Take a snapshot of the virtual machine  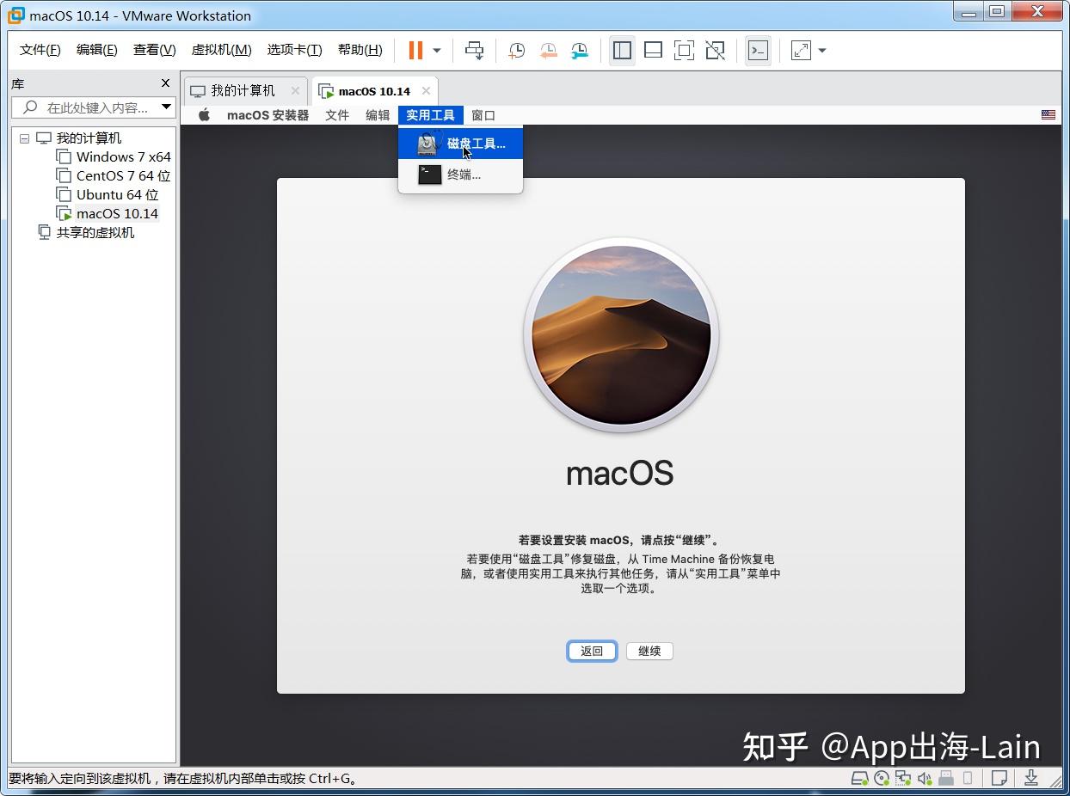(516, 51)
